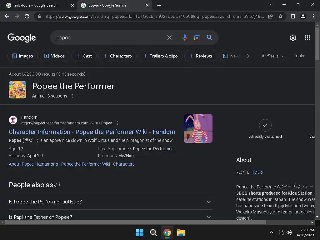Add Cast to the search
The width and height of the screenshot is (320, 240).
(84, 56)
